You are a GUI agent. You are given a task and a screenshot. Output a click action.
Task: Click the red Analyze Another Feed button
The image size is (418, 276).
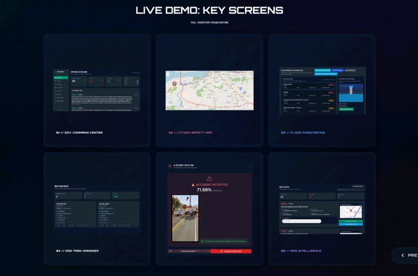click(x=231, y=251)
